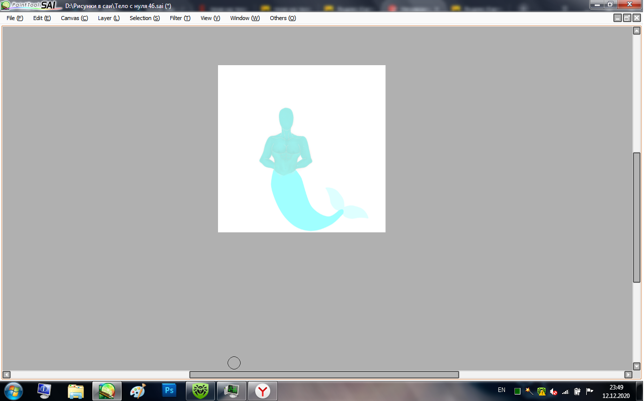Open the Edit menu
This screenshot has height=401, width=644.
point(42,18)
